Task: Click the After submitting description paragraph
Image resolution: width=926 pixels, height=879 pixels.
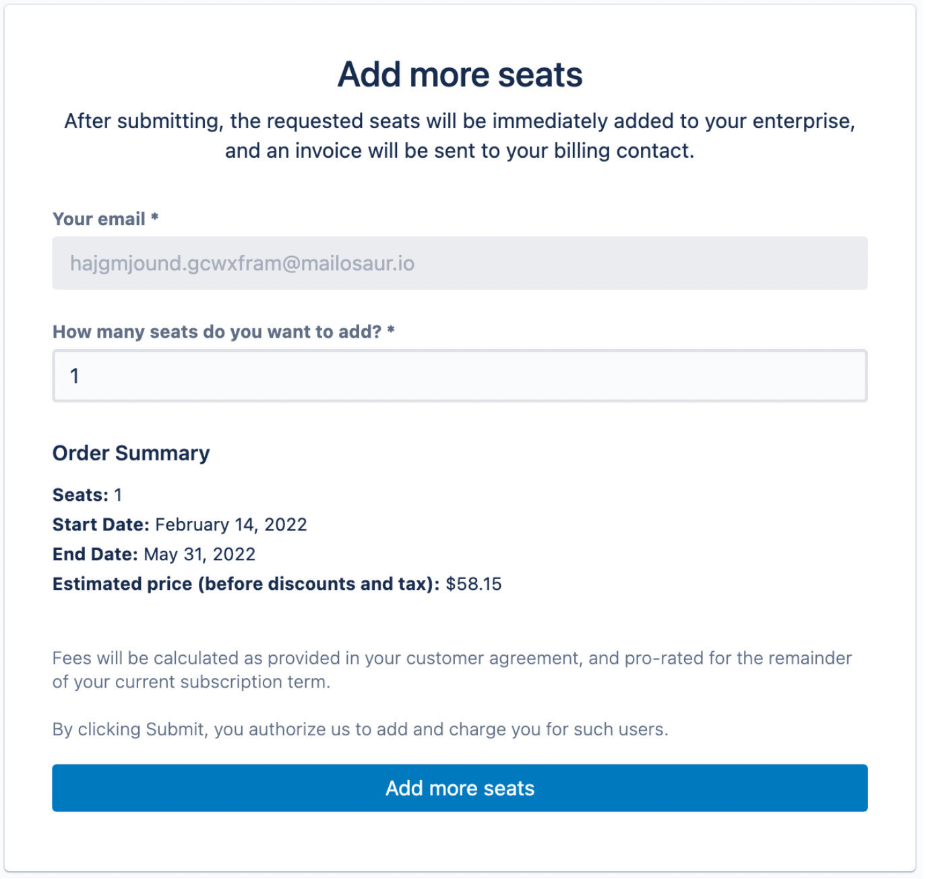Action: tap(460, 135)
